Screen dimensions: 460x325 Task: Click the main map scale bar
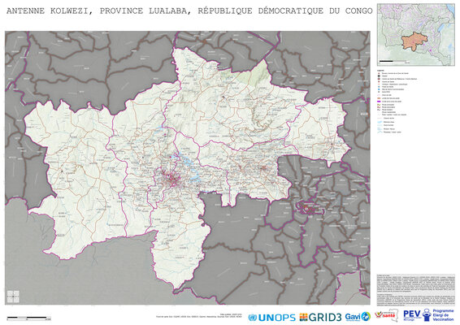[x=28, y=318]
